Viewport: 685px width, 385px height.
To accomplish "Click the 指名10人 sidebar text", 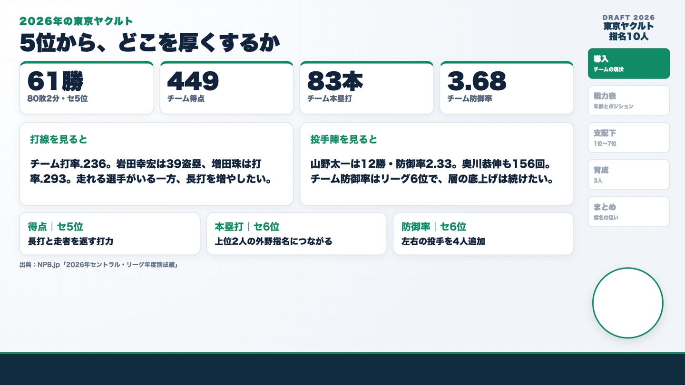I will pyautogui.click(x=628, y=36).
